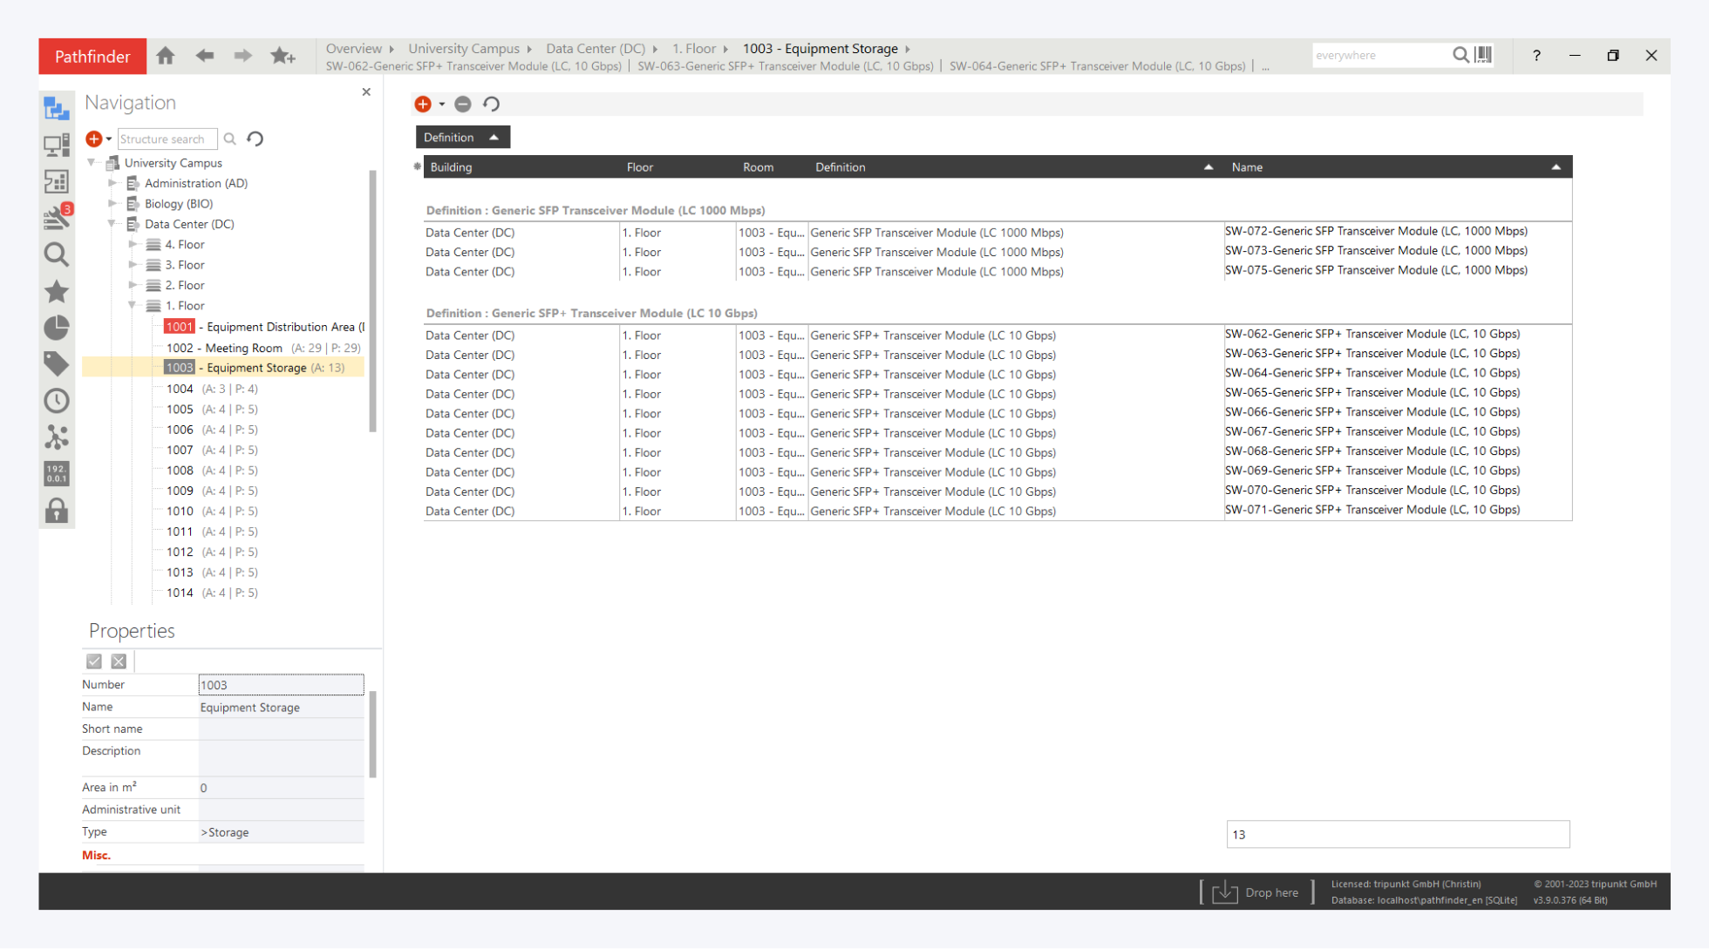The image size is (1709, 949).
Task: Expand the Administration (AD) tree node
Action: [x=112, y=183]
